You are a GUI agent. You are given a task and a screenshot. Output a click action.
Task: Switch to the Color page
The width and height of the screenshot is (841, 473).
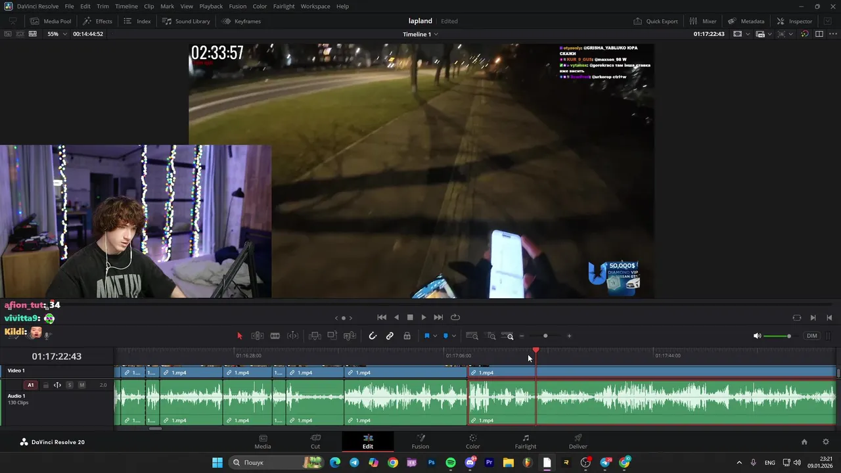pyautogui.click(x=473, y=441)
